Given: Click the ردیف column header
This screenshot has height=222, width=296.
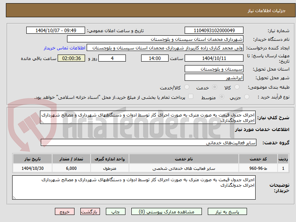Looking at the screenshot, I should point(283,159).
